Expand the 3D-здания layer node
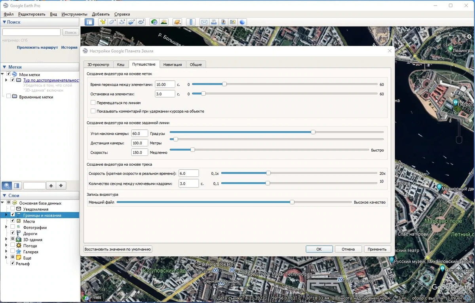This screenshot has width=475, height=303. click(6, 239)
